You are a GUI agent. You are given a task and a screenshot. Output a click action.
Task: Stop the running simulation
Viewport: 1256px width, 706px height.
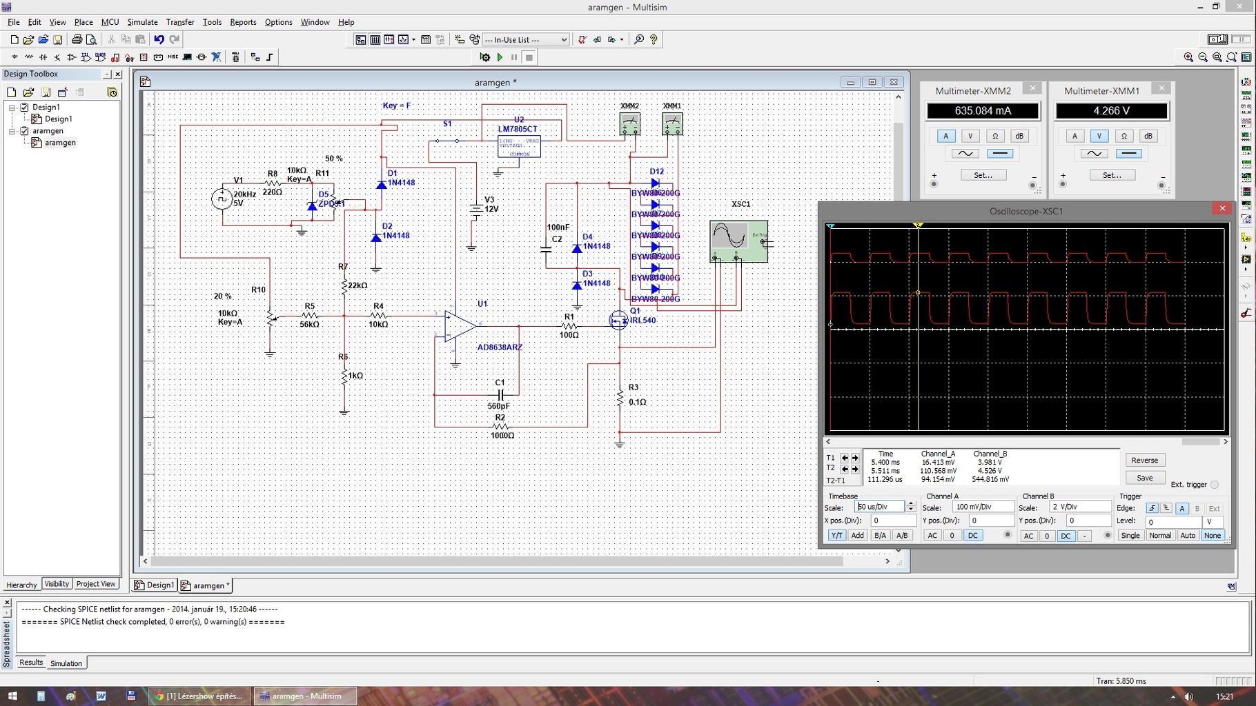click(x=529, y=57)
